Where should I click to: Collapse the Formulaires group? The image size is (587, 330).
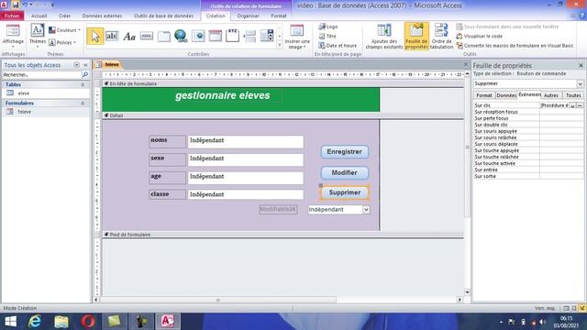(x=83, y=103)
